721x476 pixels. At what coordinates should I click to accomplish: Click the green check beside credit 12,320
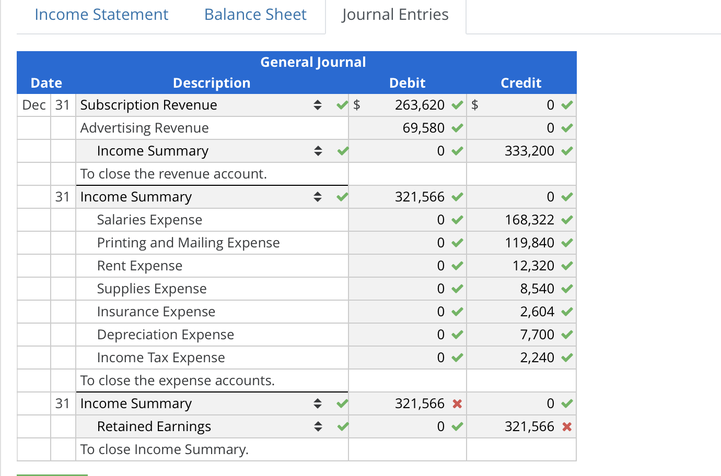tap(567, 266)
